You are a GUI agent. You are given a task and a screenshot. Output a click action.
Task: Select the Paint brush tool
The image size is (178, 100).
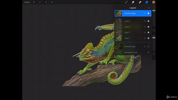click(x=126, y=2)
